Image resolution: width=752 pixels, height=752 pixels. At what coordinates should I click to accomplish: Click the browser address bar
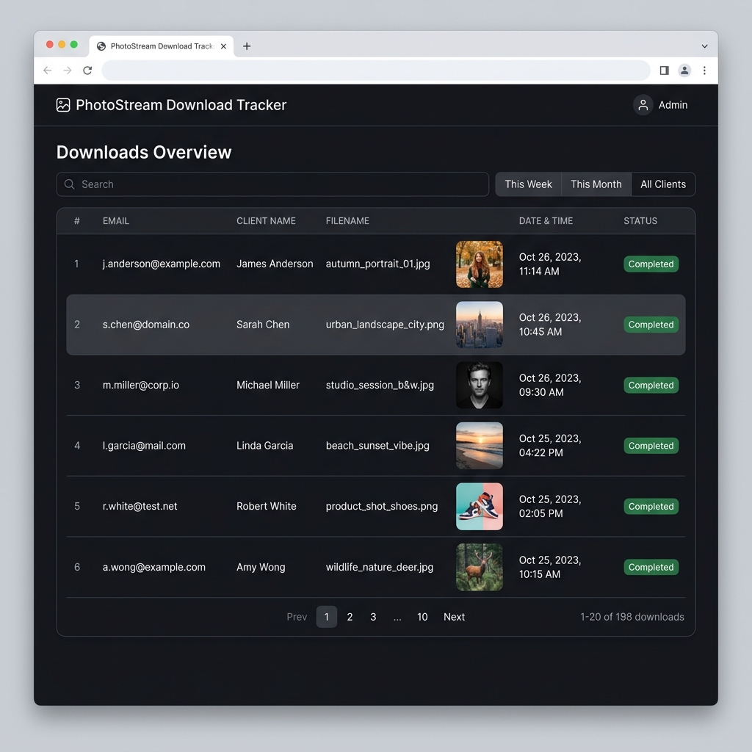point(375,70)
